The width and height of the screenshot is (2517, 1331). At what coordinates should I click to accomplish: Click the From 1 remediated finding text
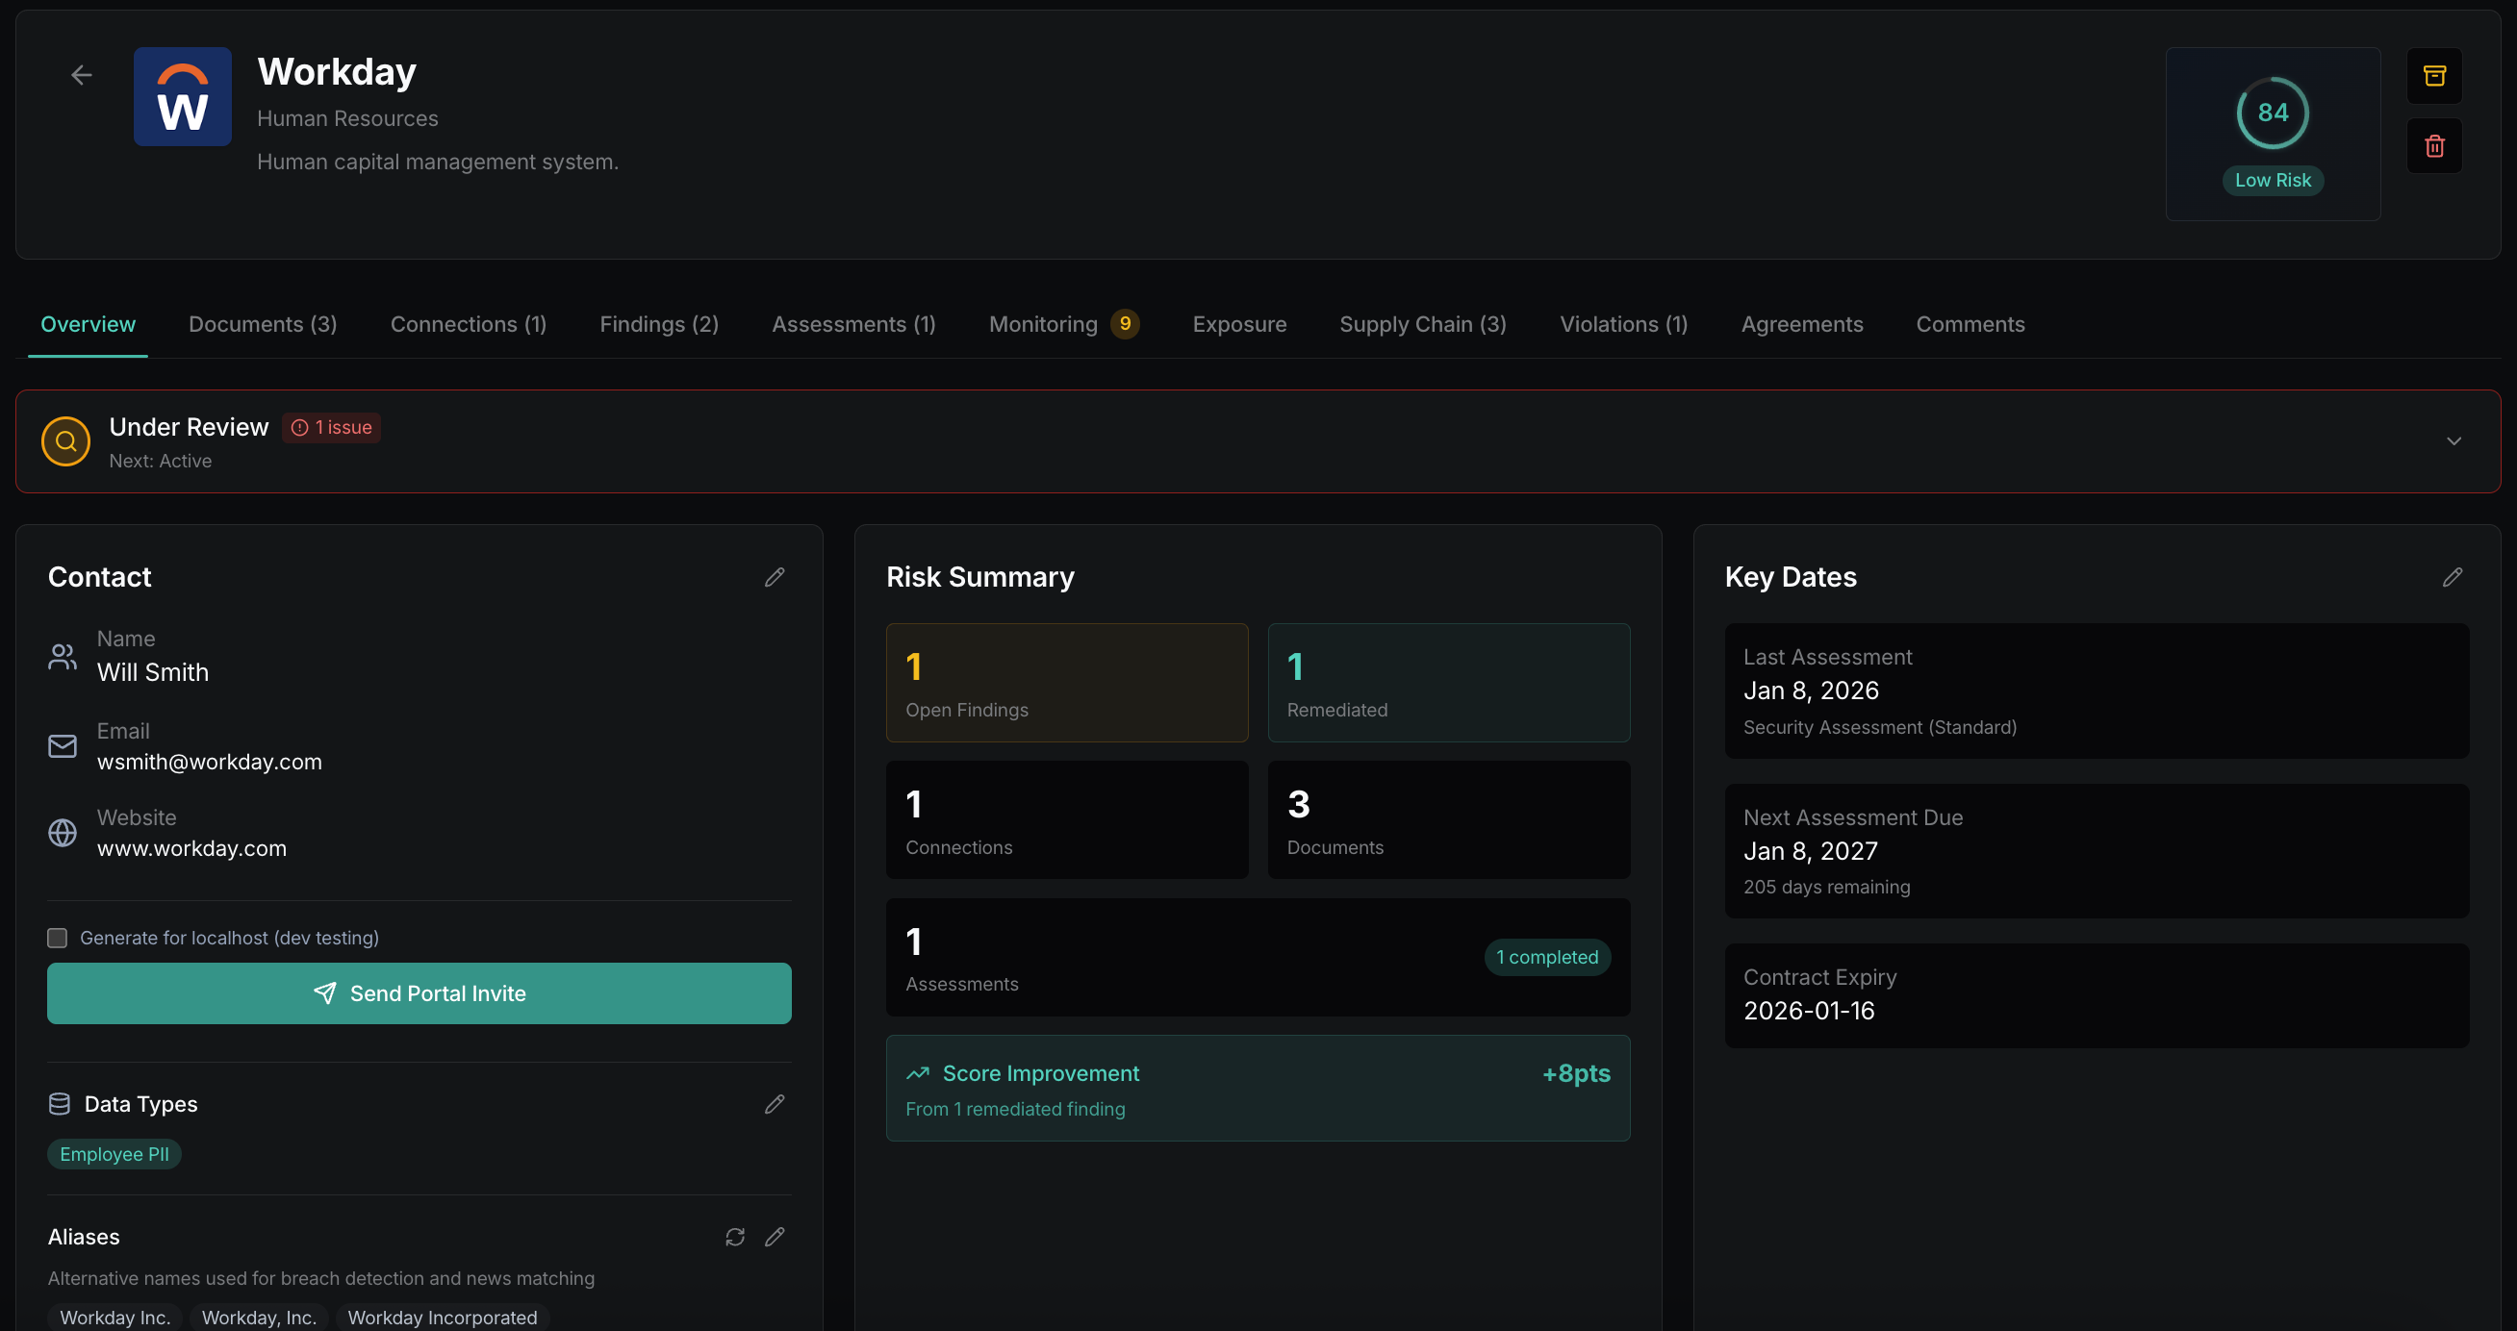tap(1015, 1110)
